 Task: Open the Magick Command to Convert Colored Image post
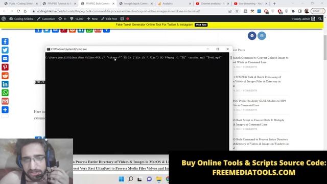coord(261,60)
